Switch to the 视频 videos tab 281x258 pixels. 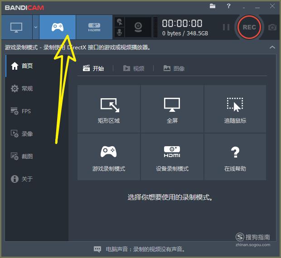134,68
